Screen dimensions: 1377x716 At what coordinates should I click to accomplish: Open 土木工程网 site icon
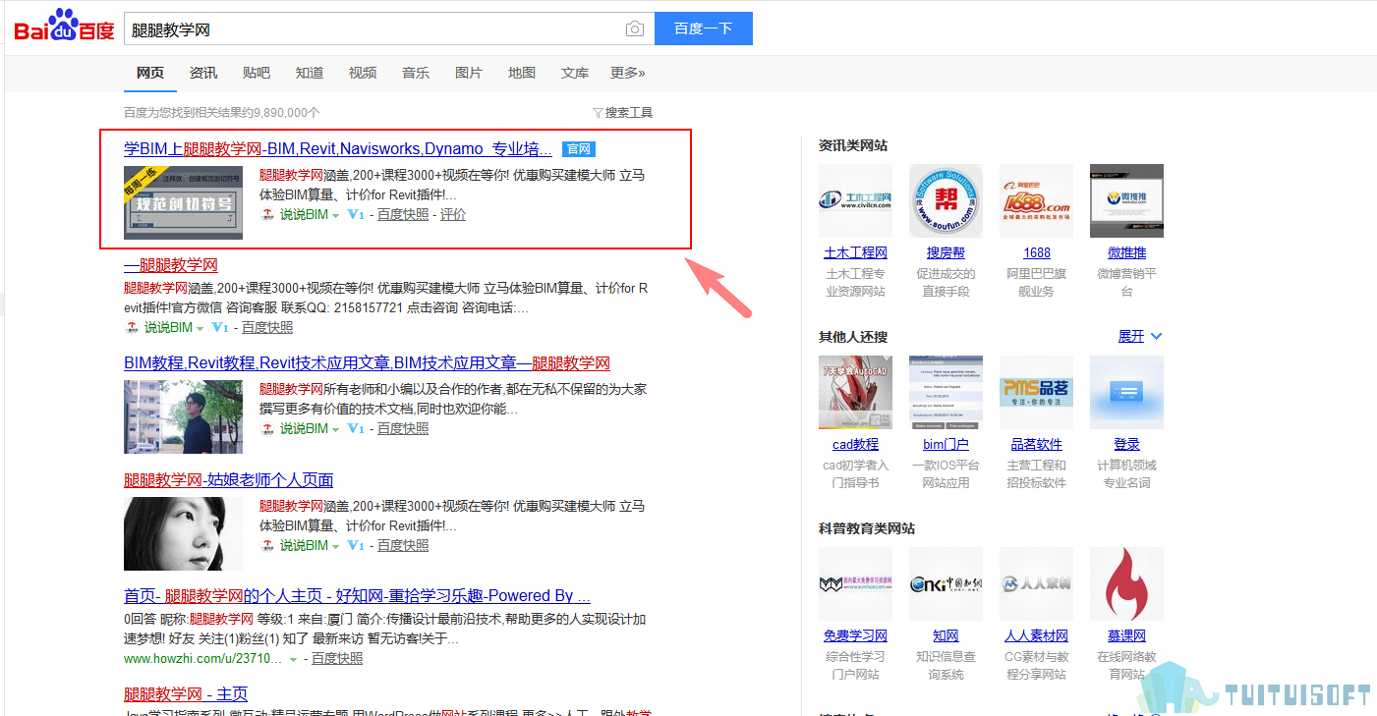point(855,200)
